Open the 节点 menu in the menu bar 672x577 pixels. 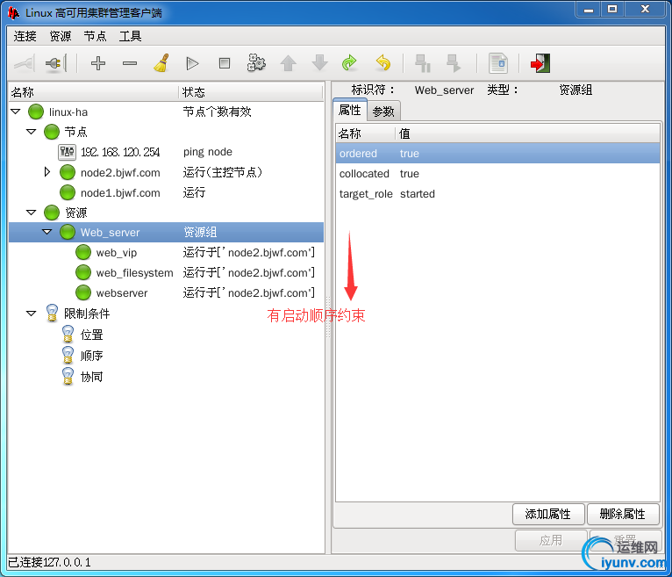click(95, 36)
